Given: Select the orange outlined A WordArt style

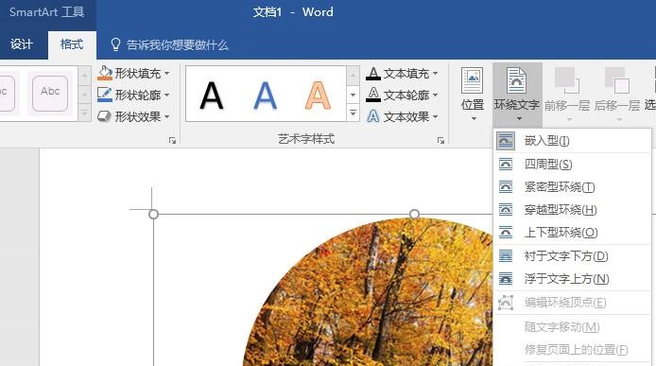Looking at the screenshot, I should tap(318, 96).
